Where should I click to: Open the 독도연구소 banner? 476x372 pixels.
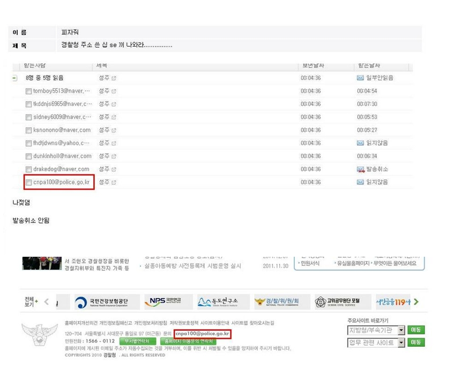(x=224, y=302)
